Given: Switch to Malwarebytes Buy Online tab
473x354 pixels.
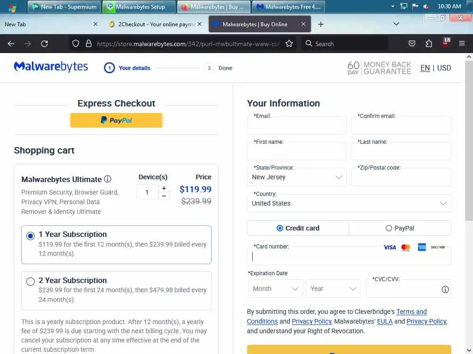Looking at the screenshot, I should click(x=260, y=24).
